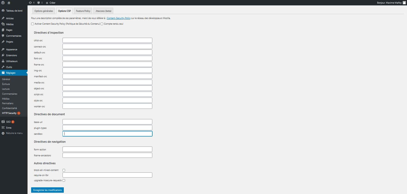Click the script-src input field

tap(107, 94)
